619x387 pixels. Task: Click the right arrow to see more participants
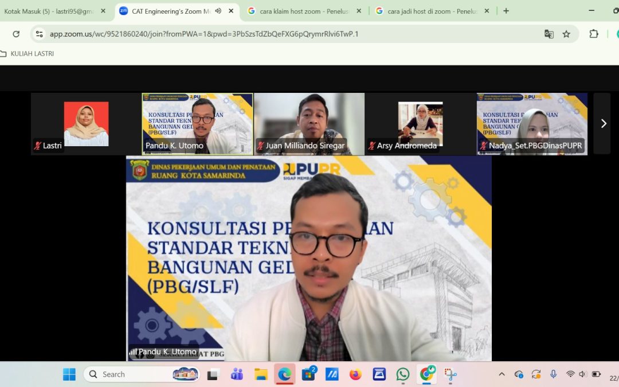[x=603, y=123]
